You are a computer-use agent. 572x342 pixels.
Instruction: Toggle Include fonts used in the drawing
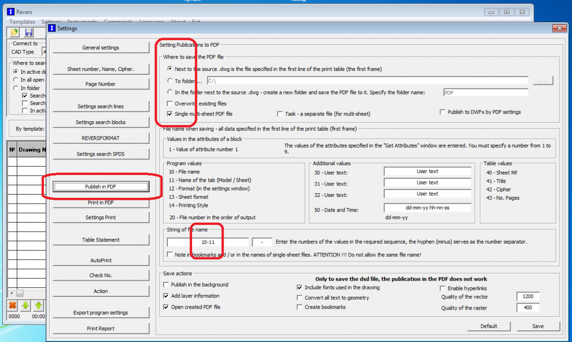[x=299, y=287]
